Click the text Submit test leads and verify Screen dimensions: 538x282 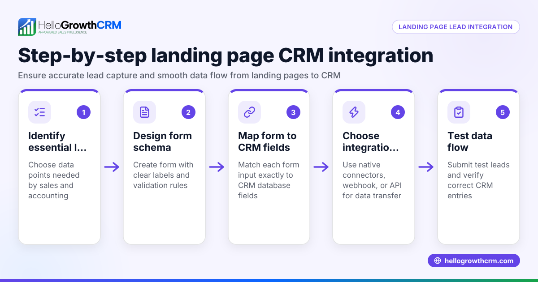(478, 180)
